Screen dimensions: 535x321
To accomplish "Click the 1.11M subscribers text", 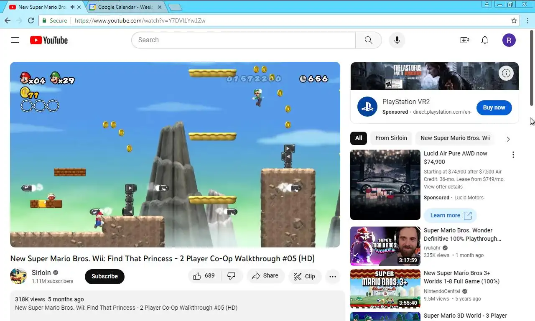I will click(x=52, y=281).
